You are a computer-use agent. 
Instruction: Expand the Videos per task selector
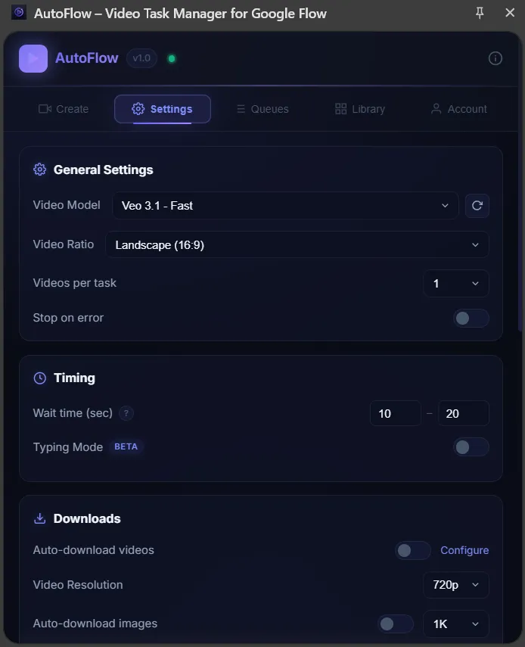456,283
